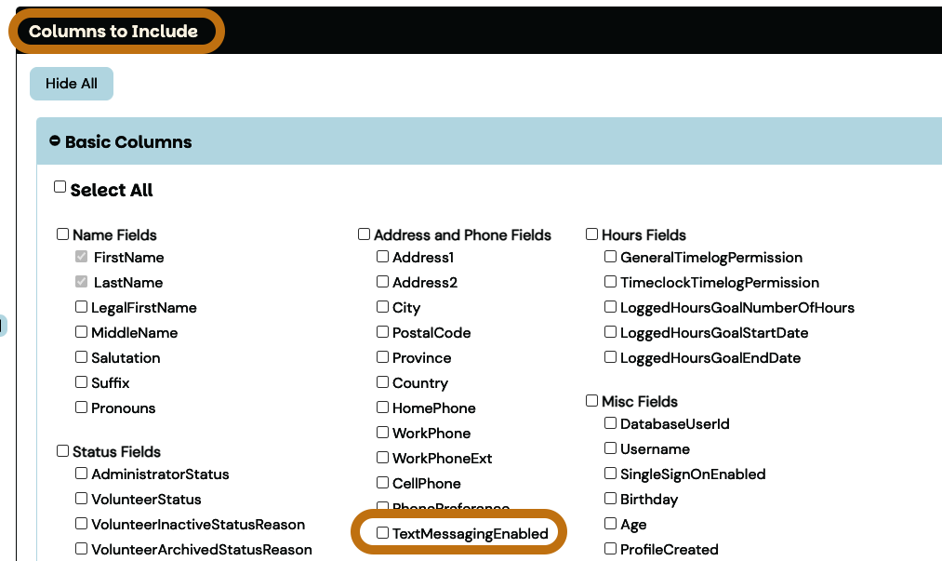Image resolution: width=942 pixels, height=561 pixels.
Task: Enable the GeneralTimelogPermission checkbox
Action: (x=611, y=257)
